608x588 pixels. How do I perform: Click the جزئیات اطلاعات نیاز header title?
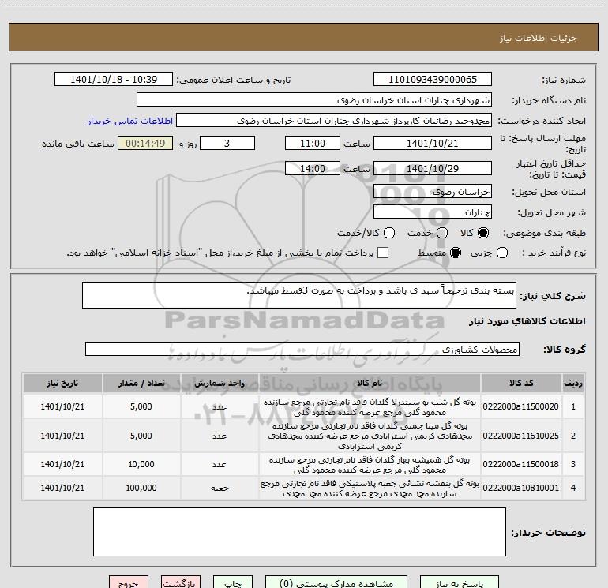[x=539, y=38]
